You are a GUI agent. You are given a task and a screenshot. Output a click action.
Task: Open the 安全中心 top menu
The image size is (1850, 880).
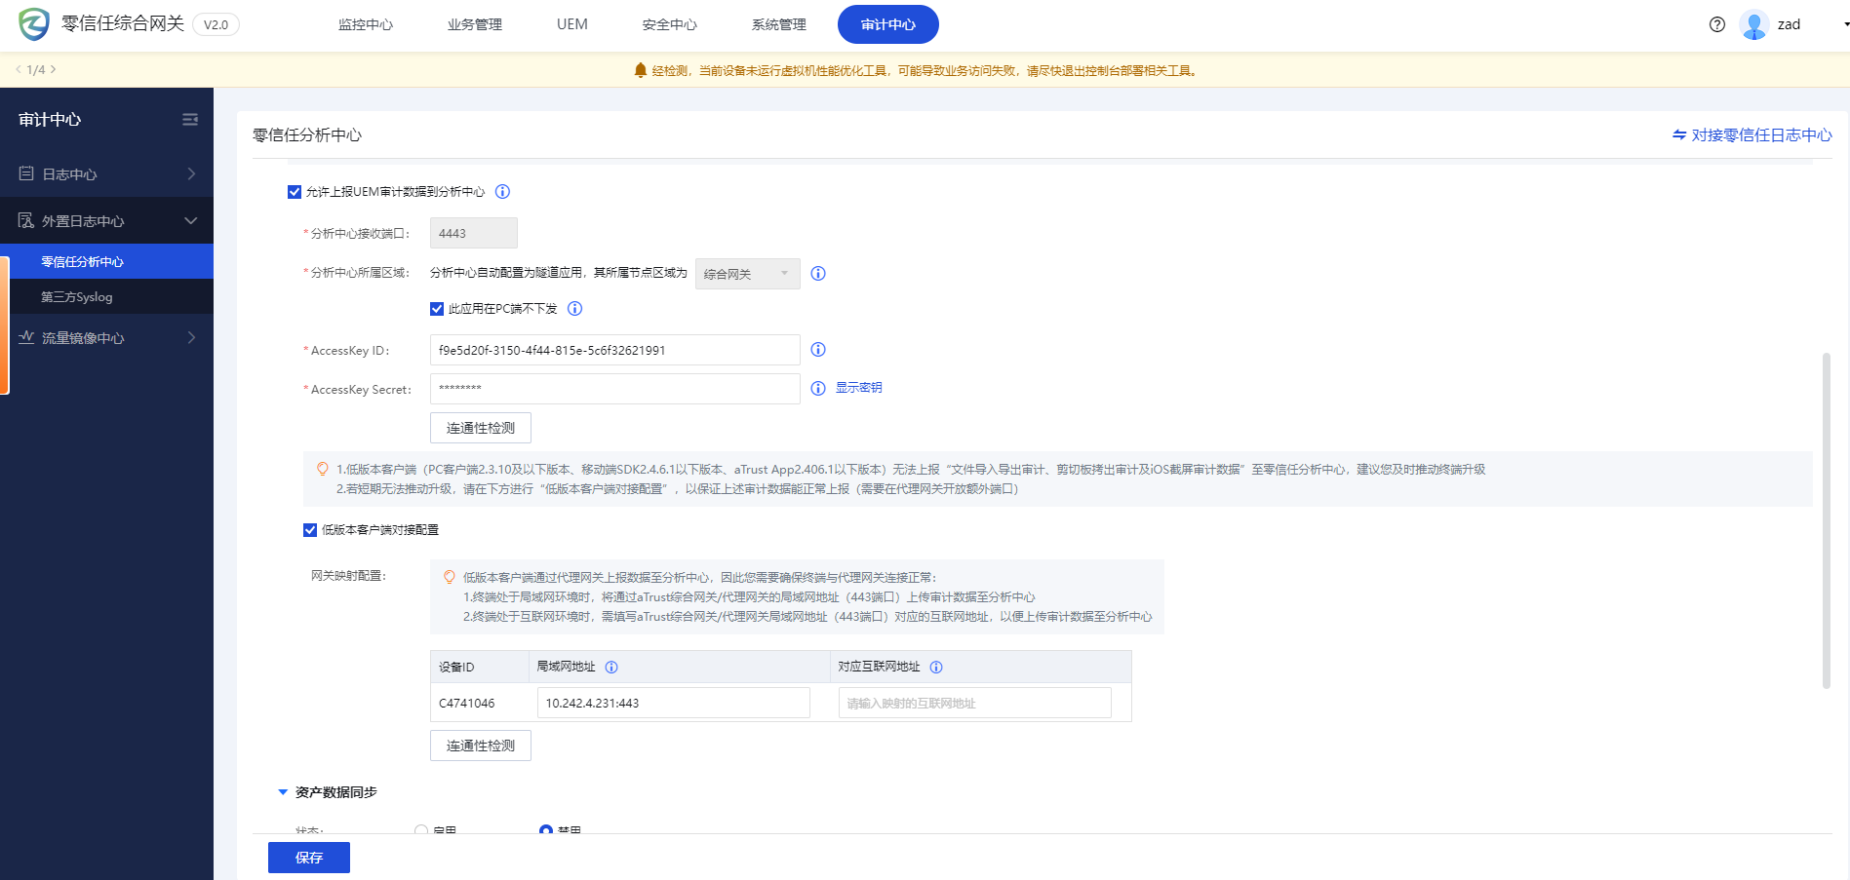pos(669,24)
